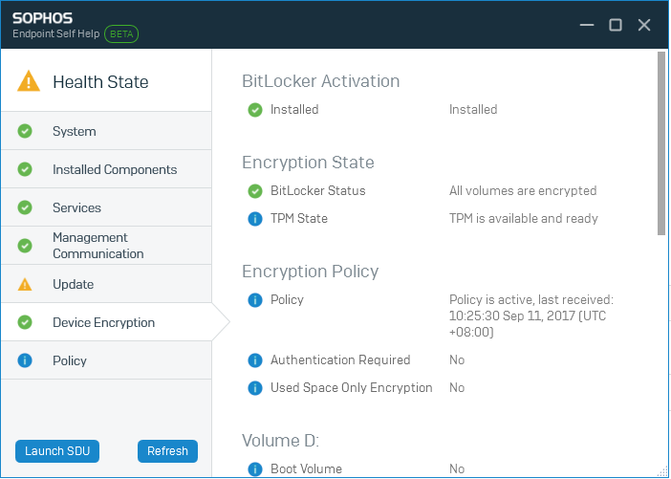Open the Installed Components section
This screenshot has width=671, height=479.
[x=106, y=169]
